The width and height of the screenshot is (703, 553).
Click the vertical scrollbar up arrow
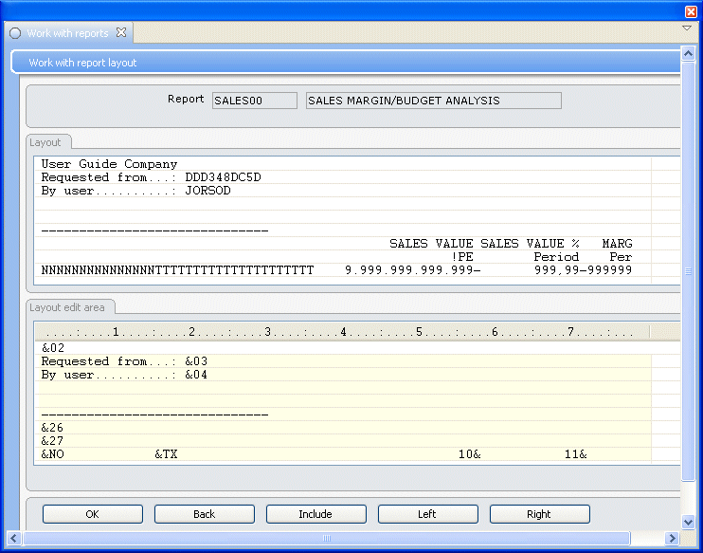[x=689, y=53]
